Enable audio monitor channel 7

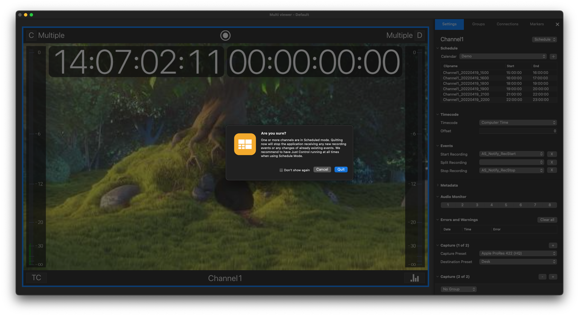[x=535, y=205]
